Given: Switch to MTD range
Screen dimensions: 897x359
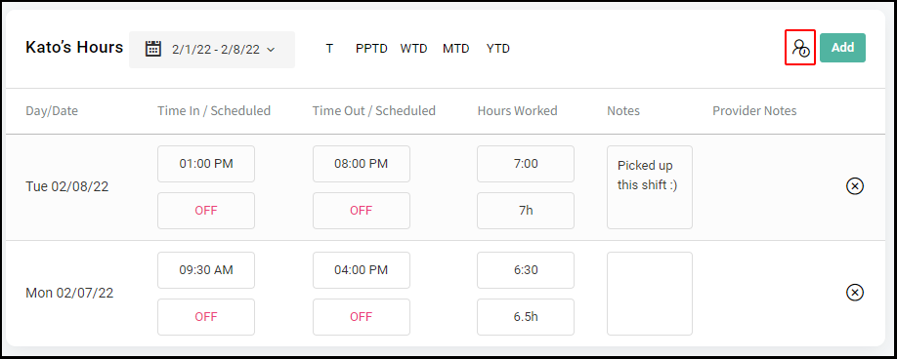Looking at the screenshot, I should (456, 49).
